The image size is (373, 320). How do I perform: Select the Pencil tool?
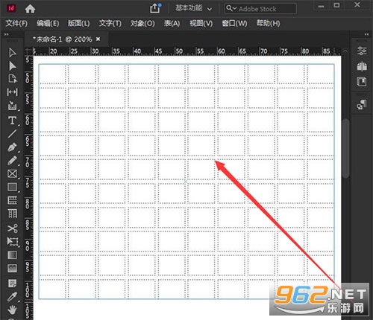12,161
